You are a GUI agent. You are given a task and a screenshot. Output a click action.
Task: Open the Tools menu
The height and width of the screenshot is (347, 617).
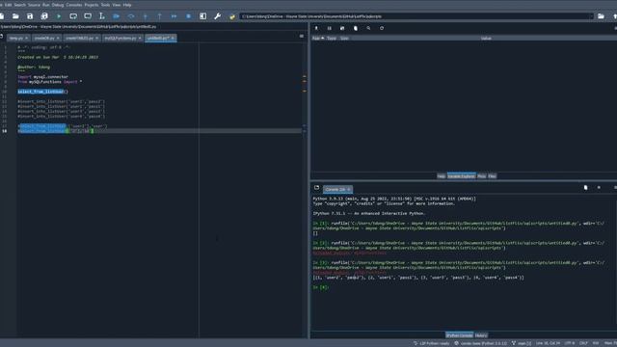(x=105, y=5)
